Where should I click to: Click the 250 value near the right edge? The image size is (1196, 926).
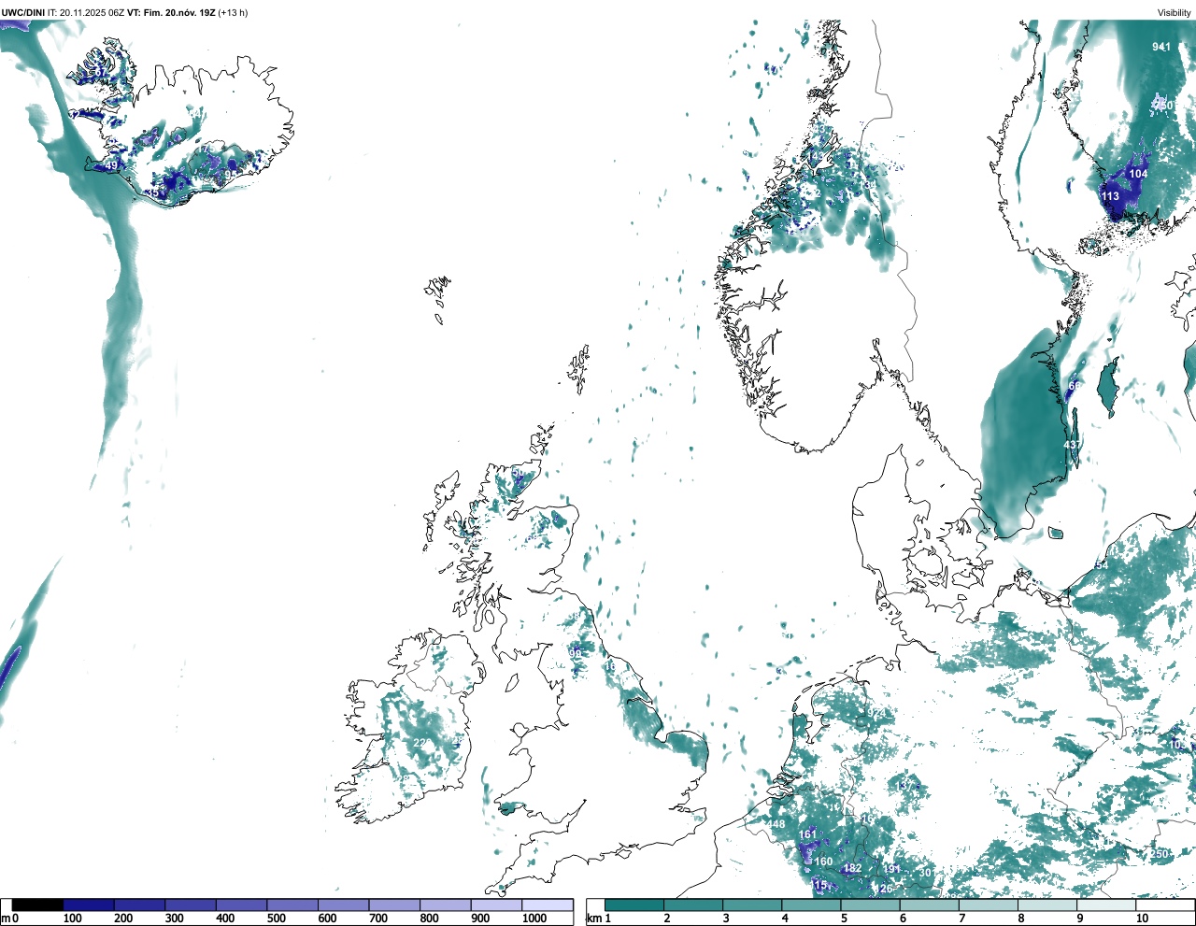pos(1160,854)
